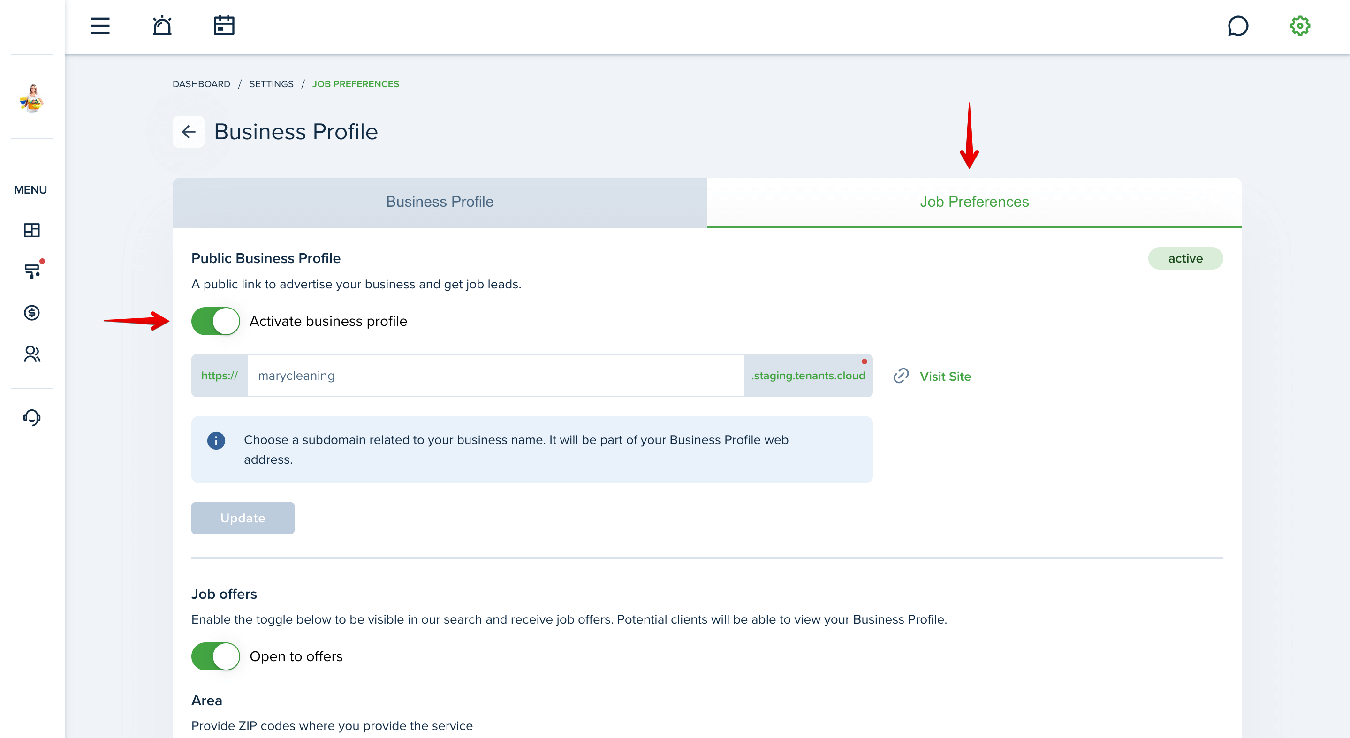This screenshot has width=1350, height=738.
Task: Click the green settings gear icon
Action: point(1300,26)
